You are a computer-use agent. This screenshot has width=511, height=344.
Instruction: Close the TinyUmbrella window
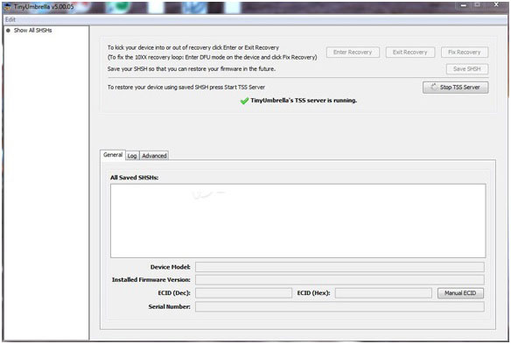tap(496, 4)
